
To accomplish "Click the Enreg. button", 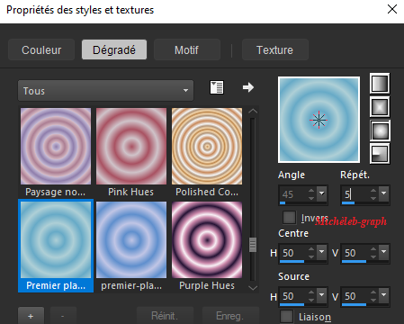I will [230, 316].
